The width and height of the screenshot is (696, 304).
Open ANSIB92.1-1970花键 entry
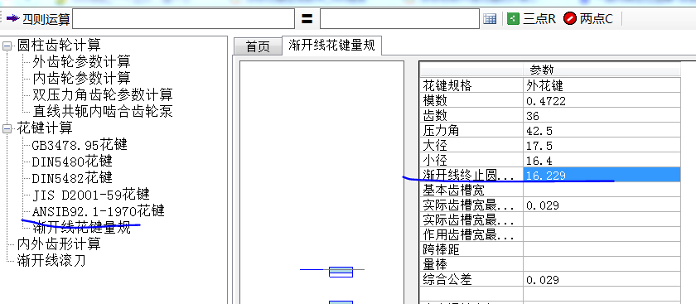(x=98, y=210)
